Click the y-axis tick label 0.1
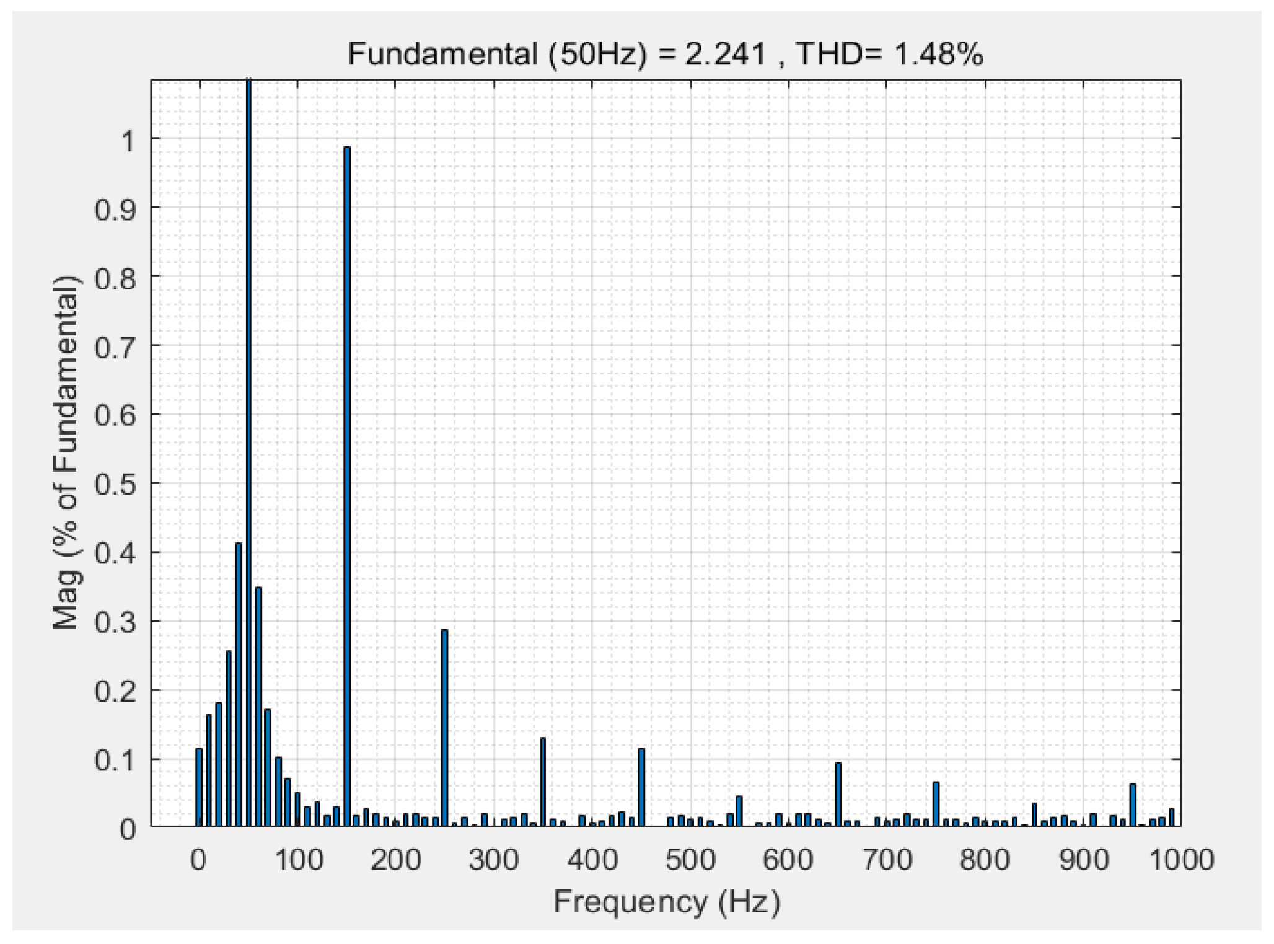Screen dimensions: 1274x944 tap(115, 761)
